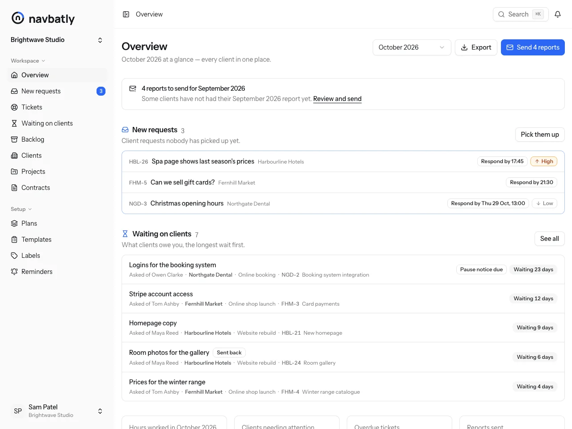Click the Respond by 17:45 badge
The height and width of the screenshot is (429, 572).
(x=502, y=161)
